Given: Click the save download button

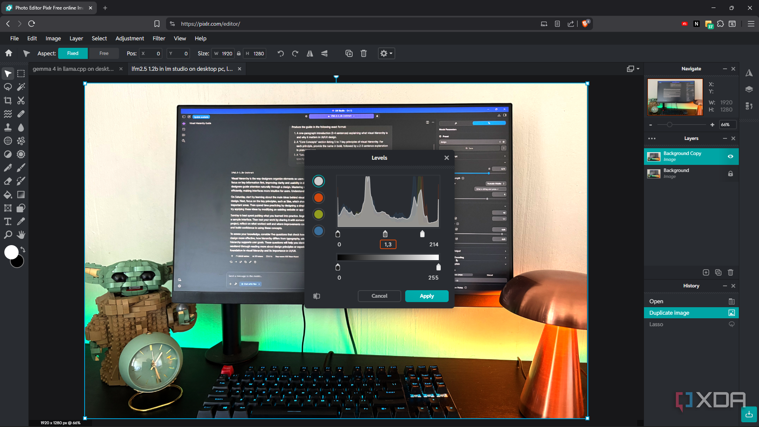Looking at the screenshot, I should pos(749,414).
